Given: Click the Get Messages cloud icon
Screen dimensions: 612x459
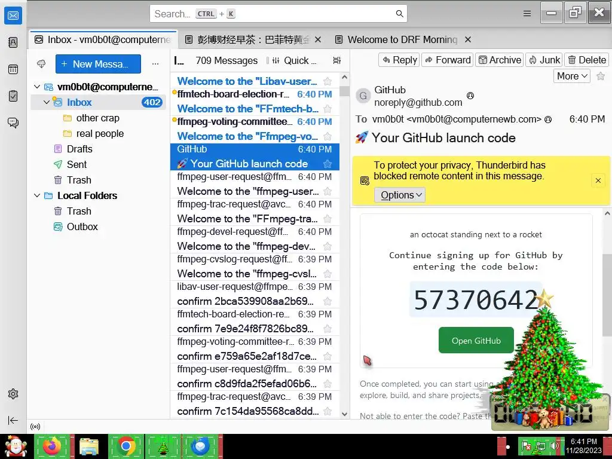Looking at the screenshot, I should click(x=41, y=63).
